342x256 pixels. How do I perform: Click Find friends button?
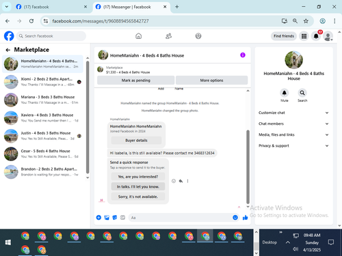point(284,36)
